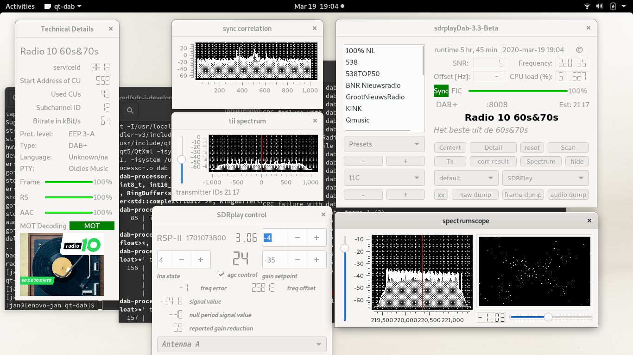Click minus button below 11C dropdown
This screenshot has height=355, width=633.
click(x=363, y=195)
